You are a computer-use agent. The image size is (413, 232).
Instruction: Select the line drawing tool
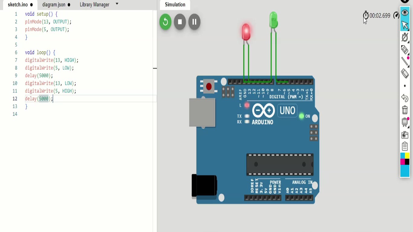[x=405, y=61]
